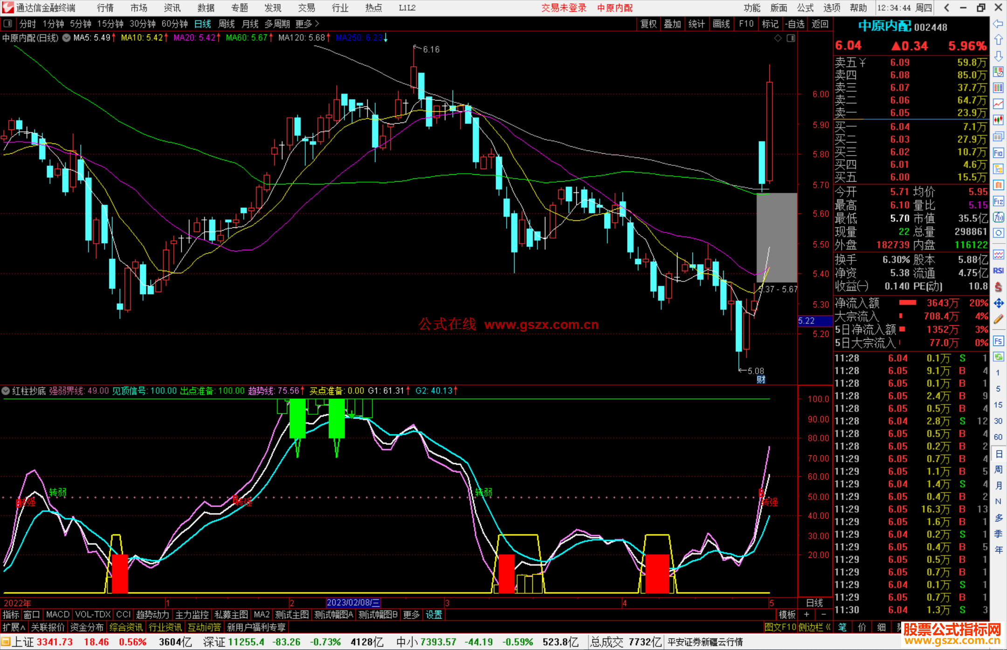Click the F10 info icon in sidebar
The image size is (1007, 650).
[998, 153]
